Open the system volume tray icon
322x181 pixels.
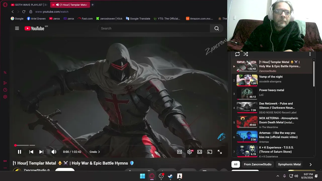(x=296, y=176)
